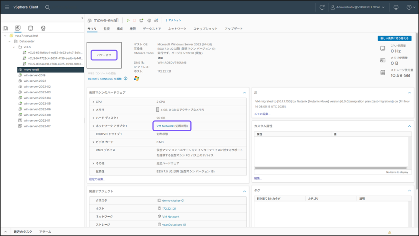419x236 pixels.
Task: Collapse the vCLS folder tree node
Action: 14,47
